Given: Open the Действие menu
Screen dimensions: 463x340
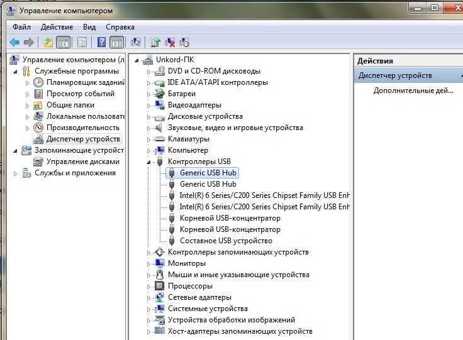Looking at the screenshot, I should tap(57, 27).
